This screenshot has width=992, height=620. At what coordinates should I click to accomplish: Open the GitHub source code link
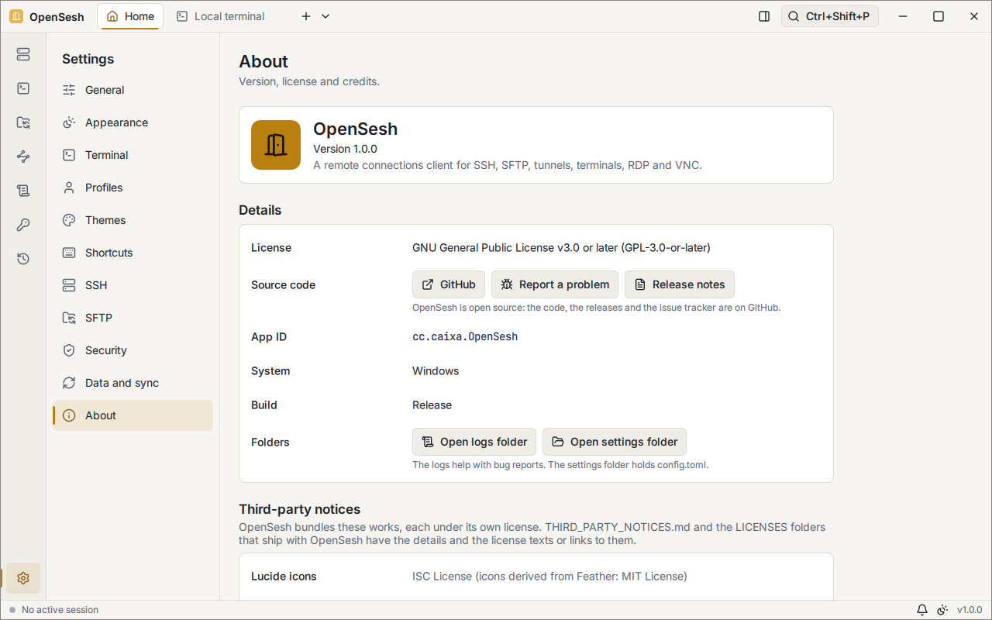click(x=449, y=284)
